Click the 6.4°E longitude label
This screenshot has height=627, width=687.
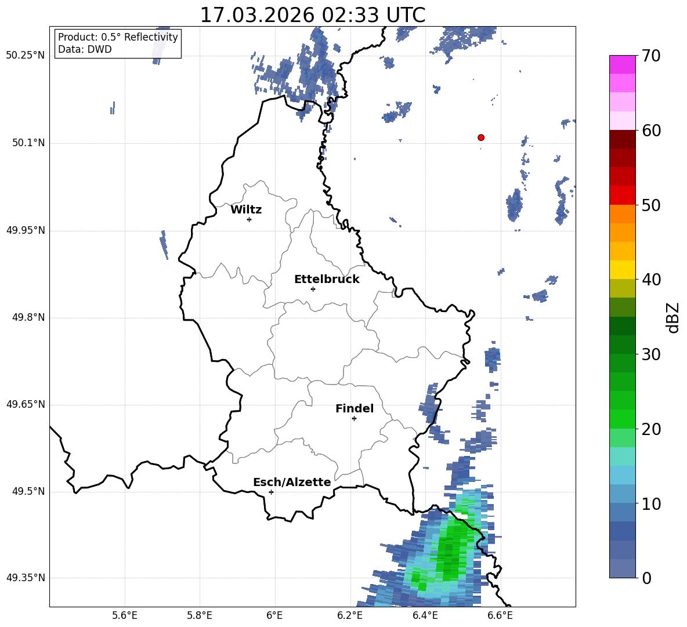point(425,615)
